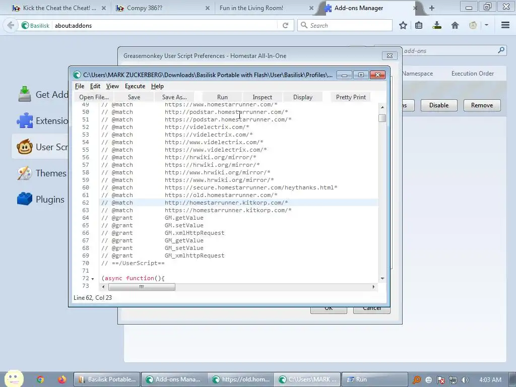This screenshot has width=516, height=387.
Task: Close the Kick the Cheat tab
Action: (x=104, y=8)
